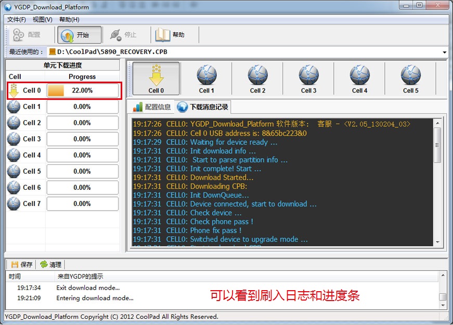Click the Cell 1 0.00% progress bar
This screenshot has width=453, height=325.
[83, 107]
